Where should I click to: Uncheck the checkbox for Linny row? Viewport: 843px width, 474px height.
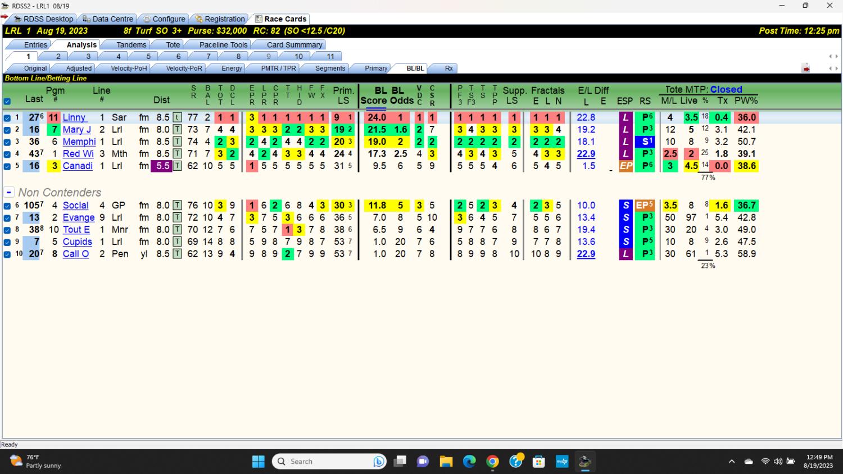pos(7,118)
